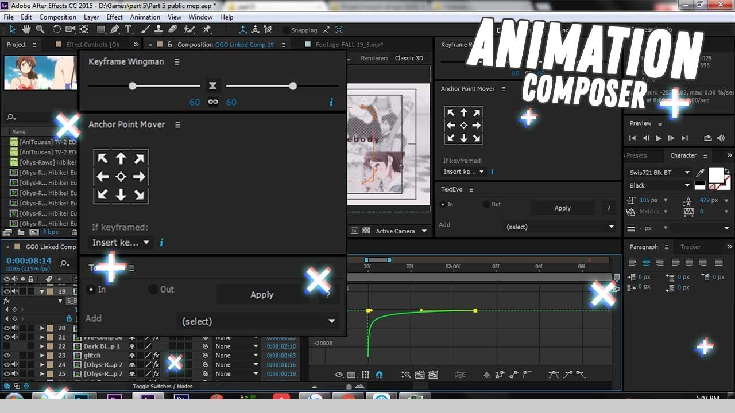Select the Rotation tool
Image resolution: width=735 pixels, height=413 pixels.
(x=56, y=29)
